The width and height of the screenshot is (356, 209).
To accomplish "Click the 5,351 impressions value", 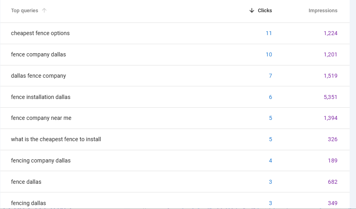I will tap(330, 97).
